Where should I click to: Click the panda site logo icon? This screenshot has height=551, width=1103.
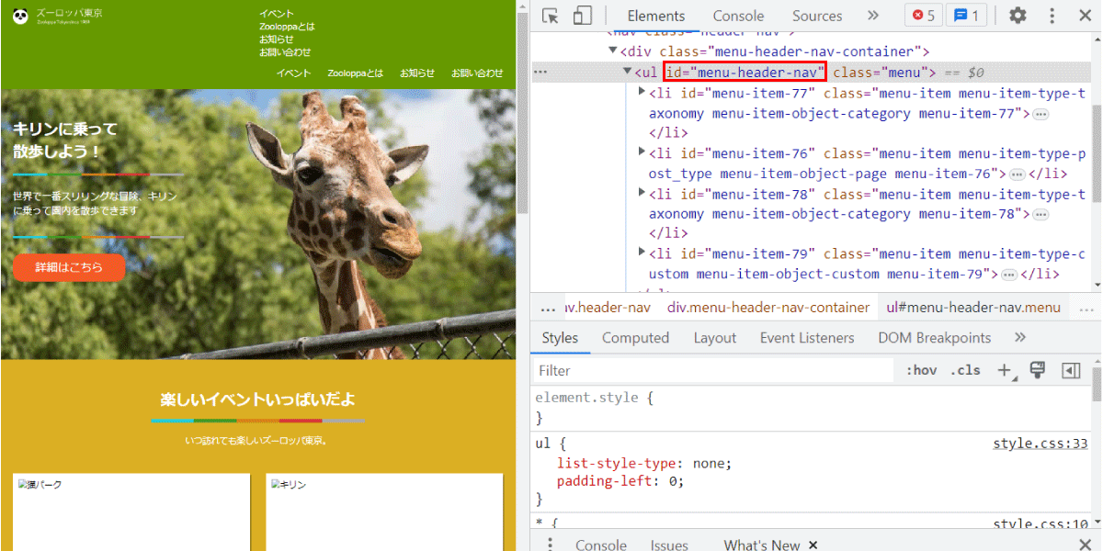[20, 16]
